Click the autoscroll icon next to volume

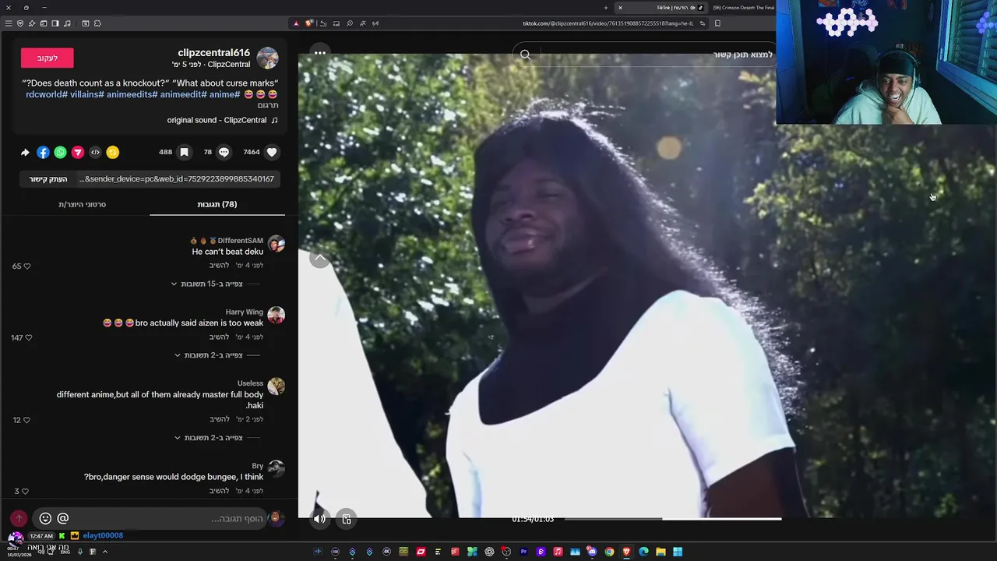point(347,519)
